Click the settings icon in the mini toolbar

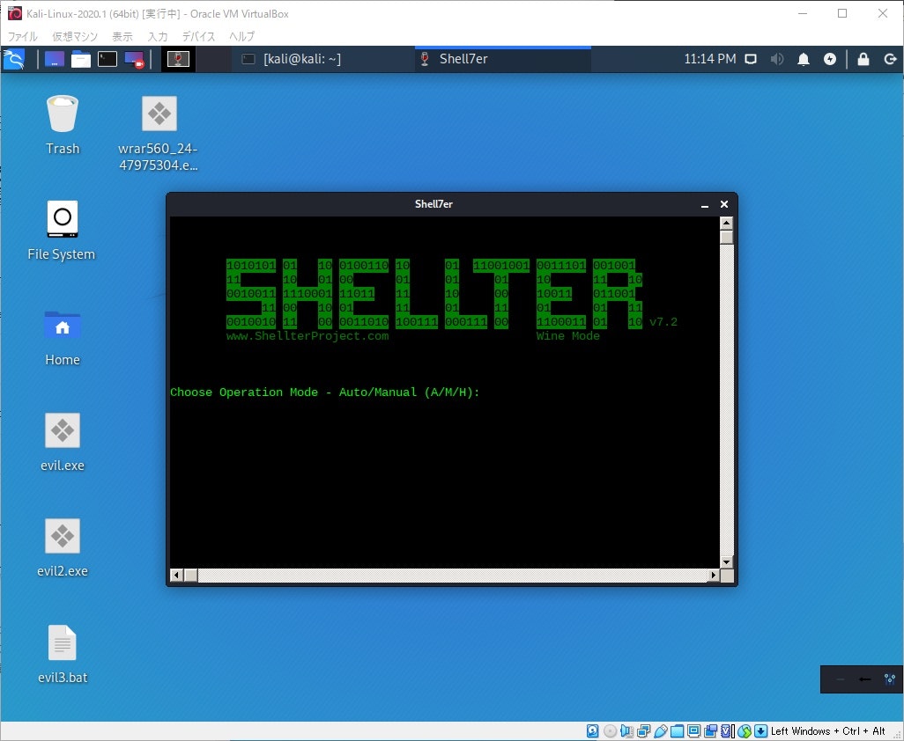click(890, 679)
